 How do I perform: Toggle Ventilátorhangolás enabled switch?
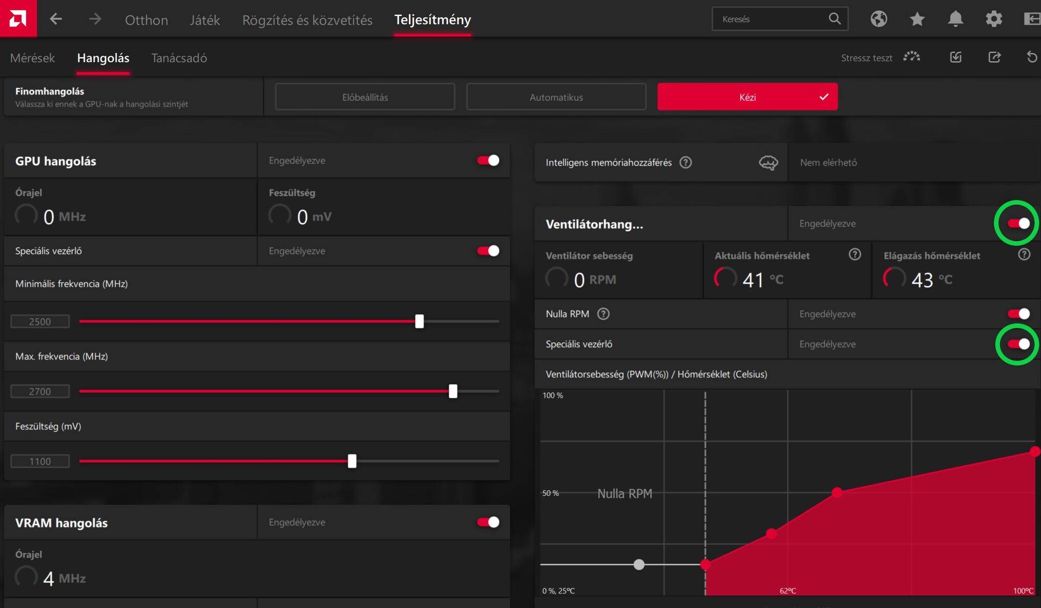1018,223
